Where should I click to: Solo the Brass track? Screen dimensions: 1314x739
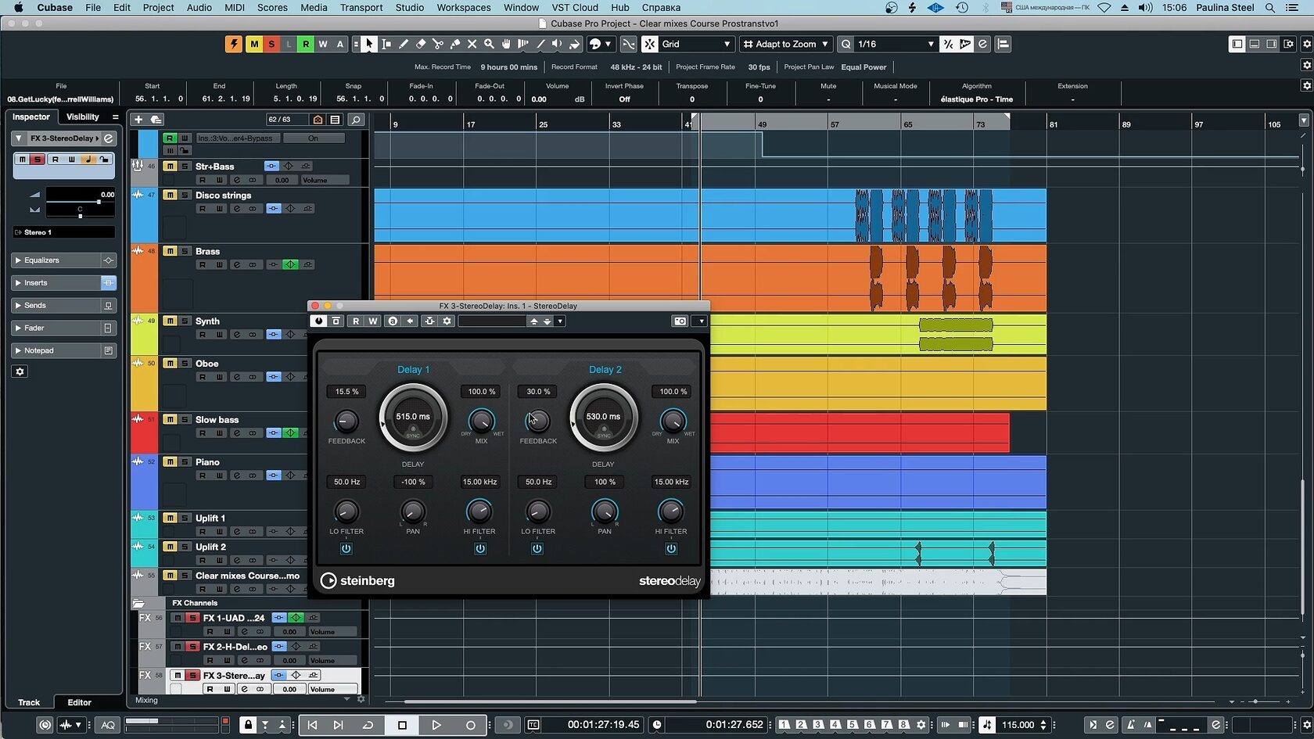click(x=185, y=252)
